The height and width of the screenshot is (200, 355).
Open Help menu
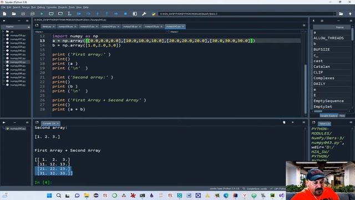[86, 7]
